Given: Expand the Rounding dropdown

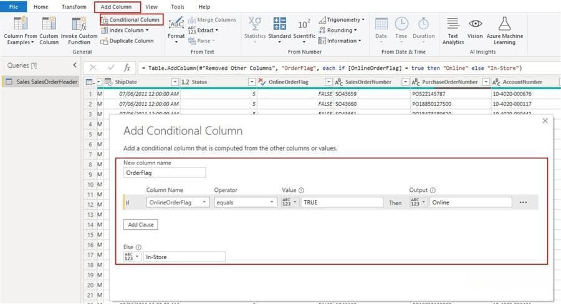Looking at the screenshot, I should point(338,31).
